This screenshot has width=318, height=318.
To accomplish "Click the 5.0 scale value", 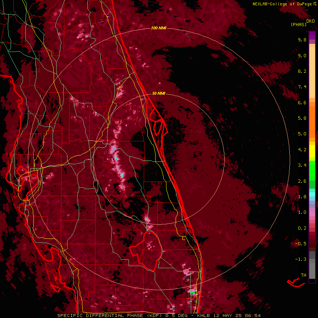I will pyautogui.click(x=302, y=134).
